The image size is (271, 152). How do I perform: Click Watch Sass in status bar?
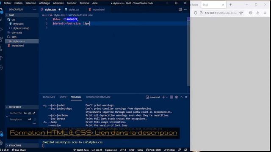[81, 150]
